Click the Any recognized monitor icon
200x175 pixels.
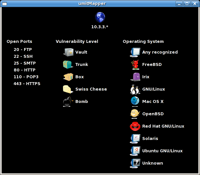point(135,52)
